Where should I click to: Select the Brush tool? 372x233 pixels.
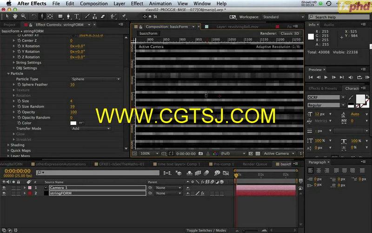tap(87, 16)
